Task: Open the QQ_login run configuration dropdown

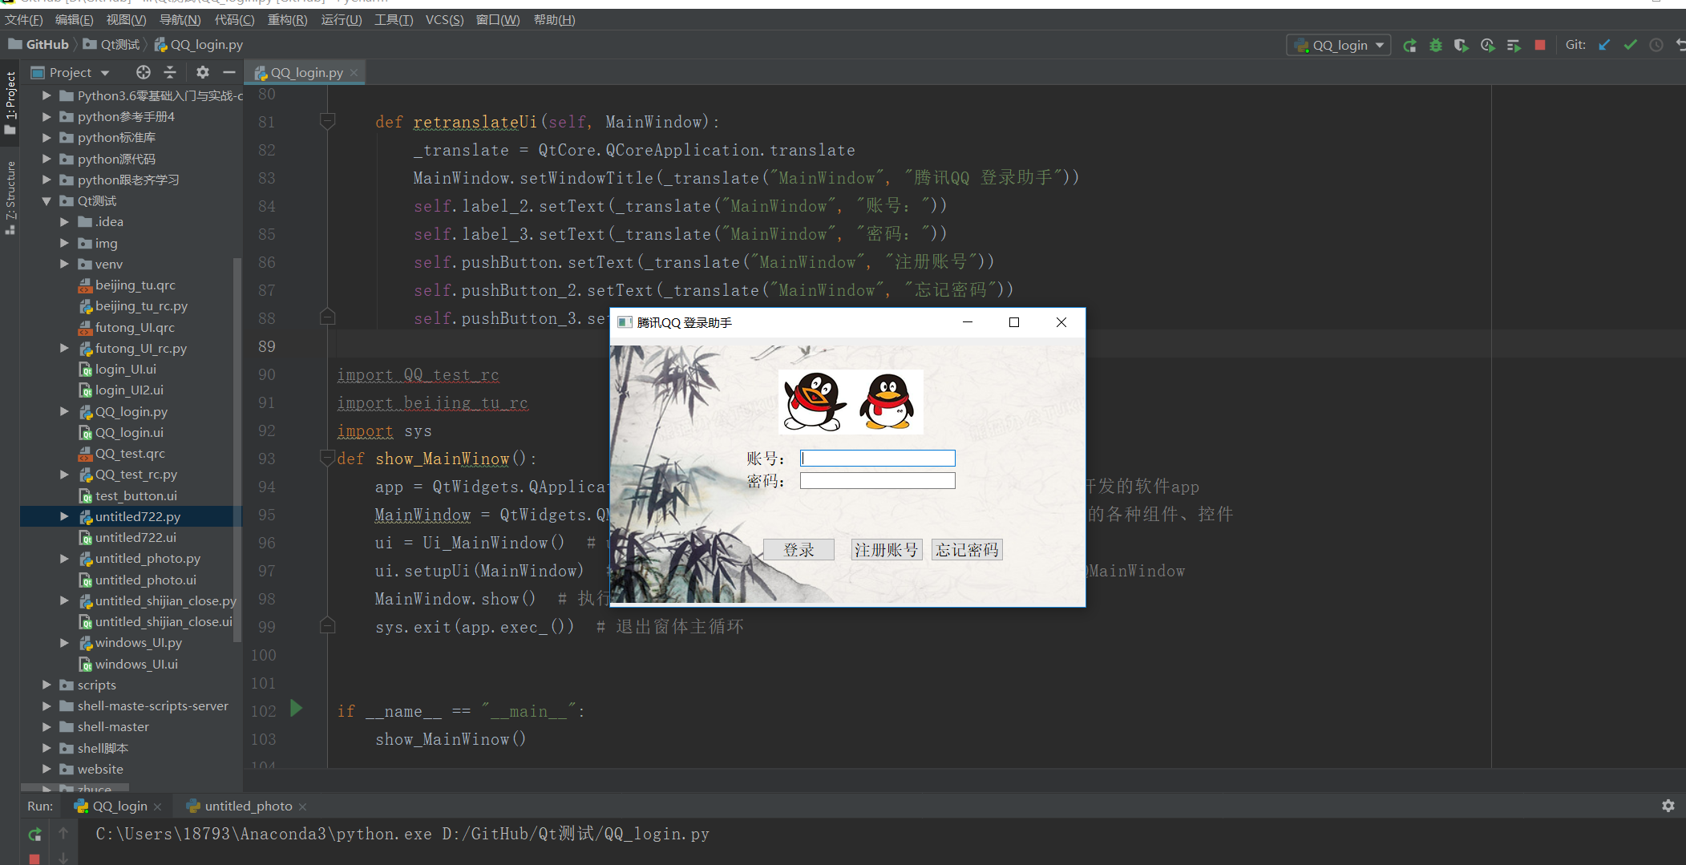Action: tap(1340, 46)
